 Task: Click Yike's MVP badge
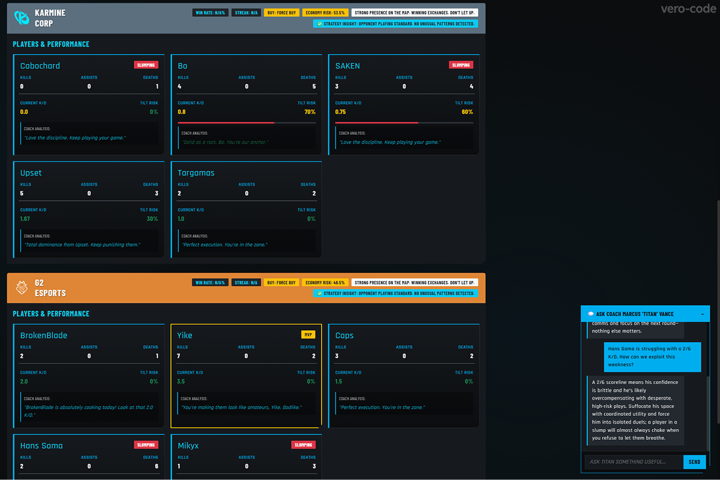308,334
